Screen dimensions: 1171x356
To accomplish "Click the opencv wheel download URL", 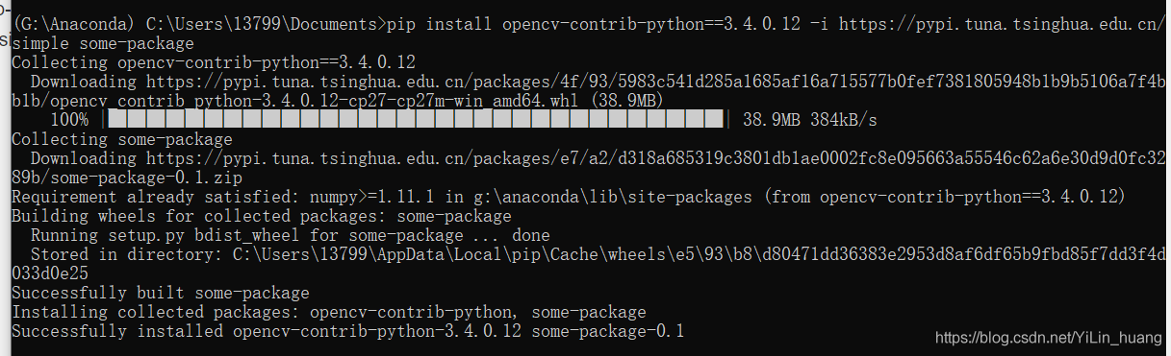I will (588, 91).
